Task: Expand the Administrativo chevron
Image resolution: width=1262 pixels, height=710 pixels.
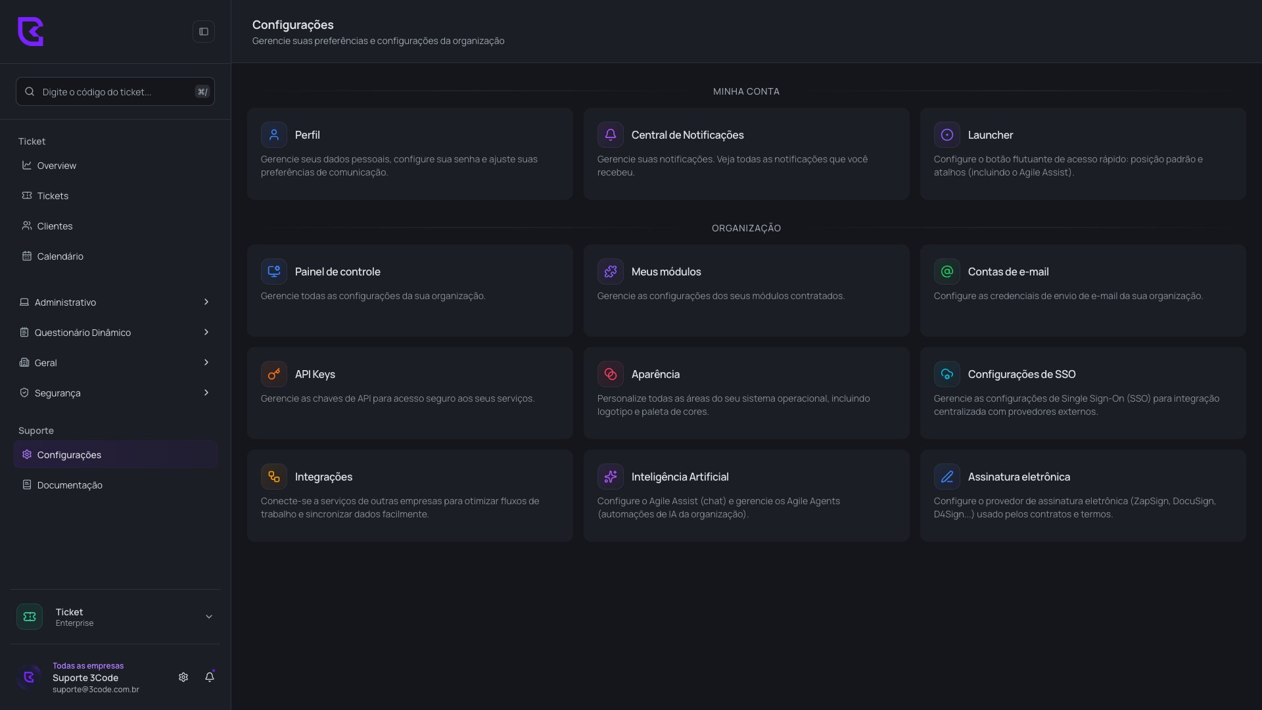Action: click(206, 302)
